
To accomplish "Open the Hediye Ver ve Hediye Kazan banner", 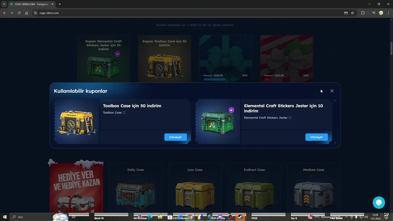I will (x=76, y=187).
